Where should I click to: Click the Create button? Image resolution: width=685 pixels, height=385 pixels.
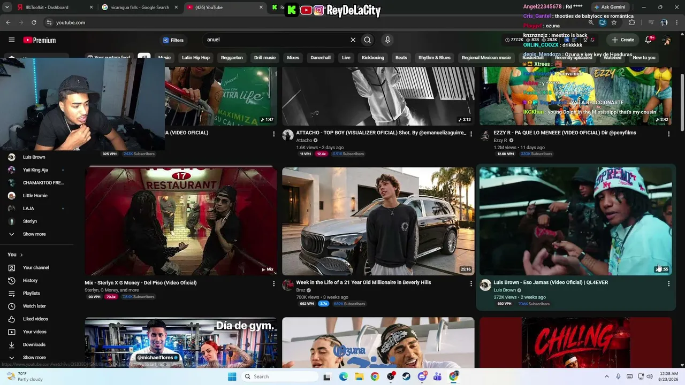tap(623, 40)
